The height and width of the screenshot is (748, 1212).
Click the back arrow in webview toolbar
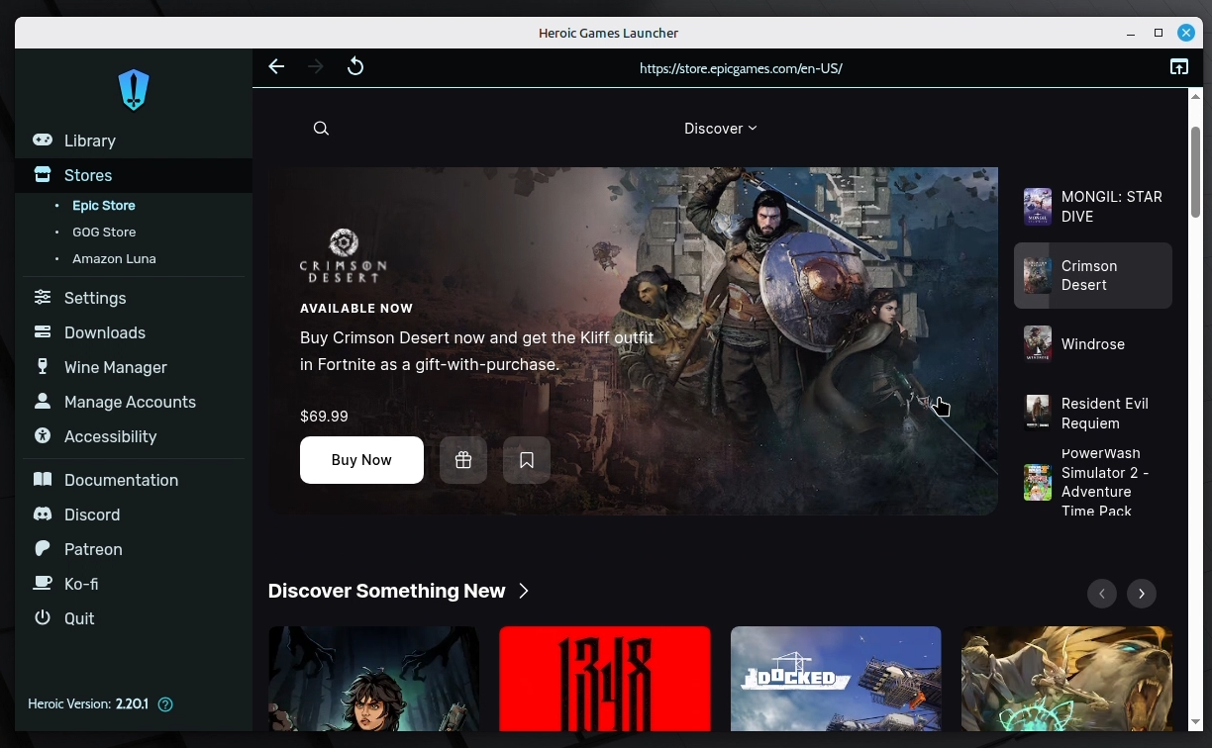276,67
